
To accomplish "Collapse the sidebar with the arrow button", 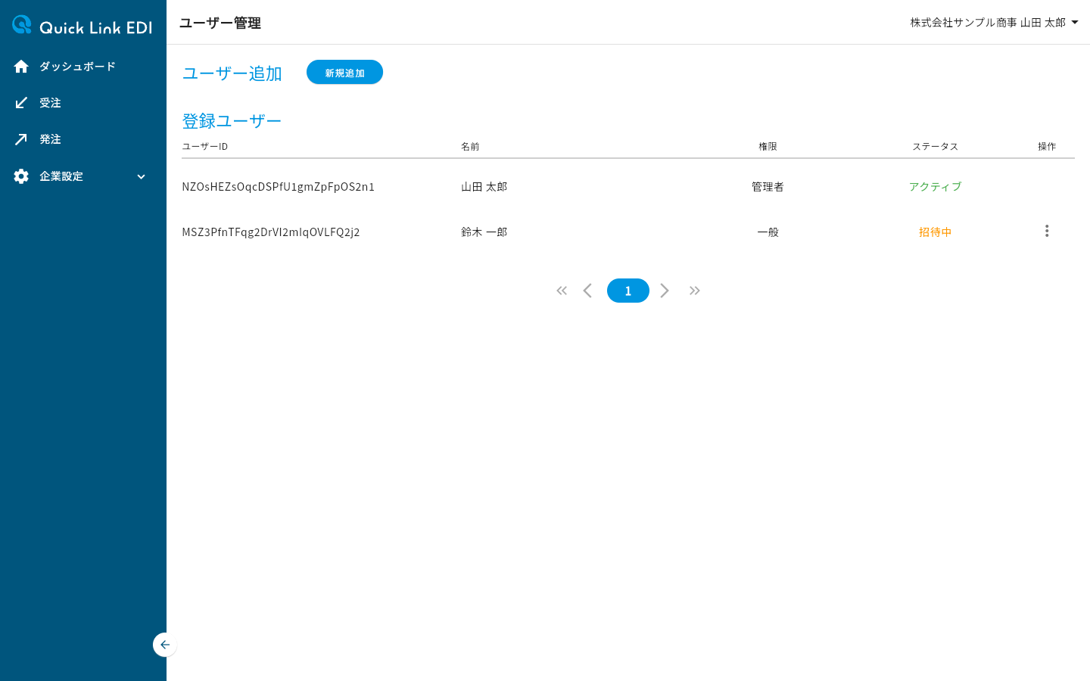I will [164, 645].
